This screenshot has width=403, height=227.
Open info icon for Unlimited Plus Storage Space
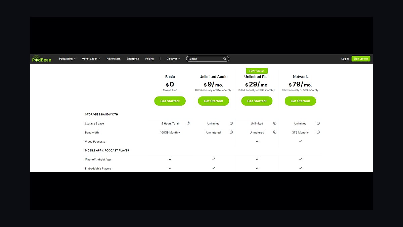(x=275, y=123)
